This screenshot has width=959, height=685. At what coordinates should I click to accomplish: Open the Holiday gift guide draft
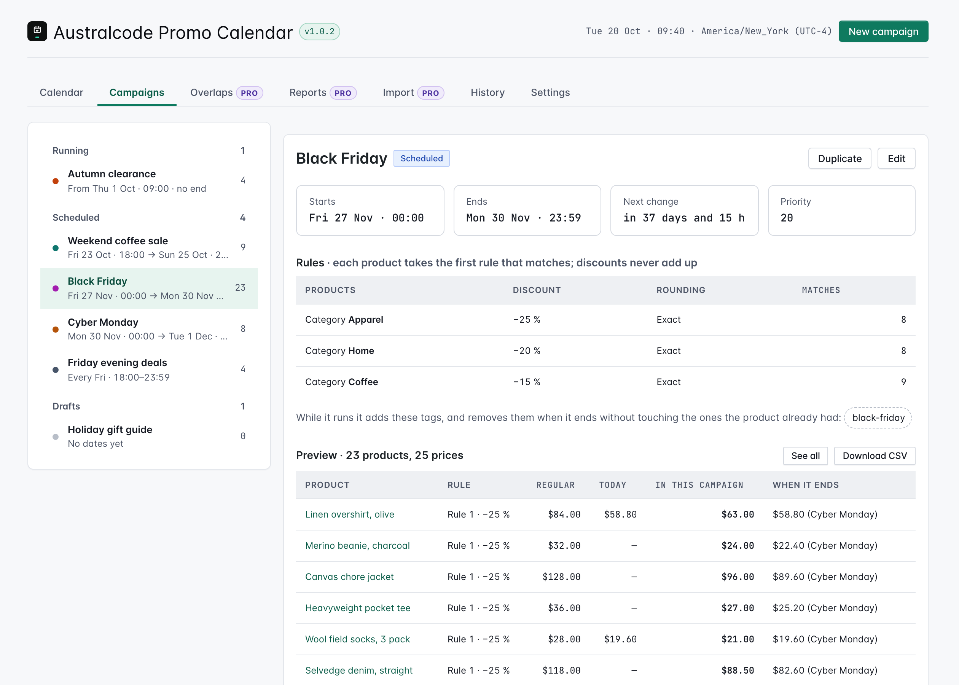tap(149, 436)
